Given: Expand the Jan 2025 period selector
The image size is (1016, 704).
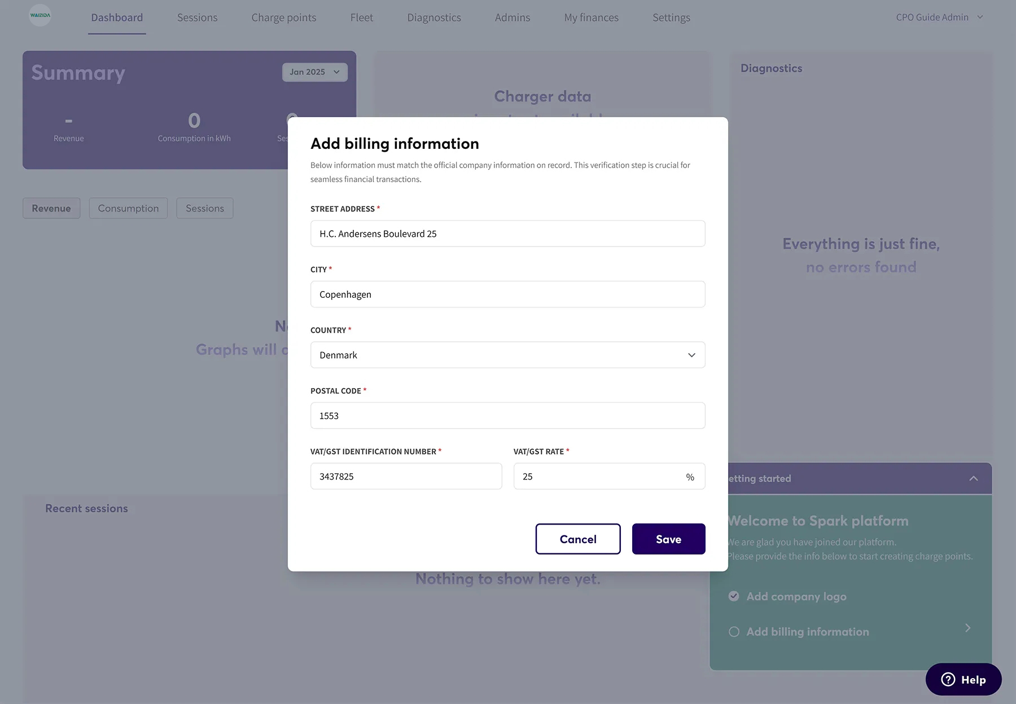Looking at the screenshot, I should [314, 72].
